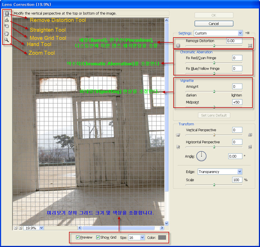Open the Edge Transparency dropdown
Screen dimensions: 260x247
coord(220,172)
